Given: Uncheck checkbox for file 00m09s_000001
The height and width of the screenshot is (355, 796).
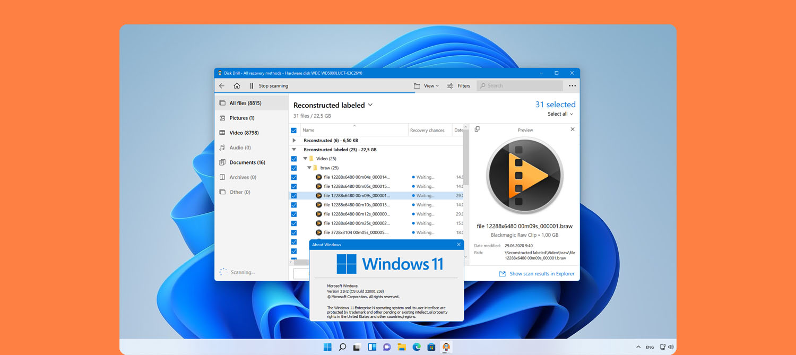Looking at the screenshot, I should pyautogui.click(x=293, y=196).
